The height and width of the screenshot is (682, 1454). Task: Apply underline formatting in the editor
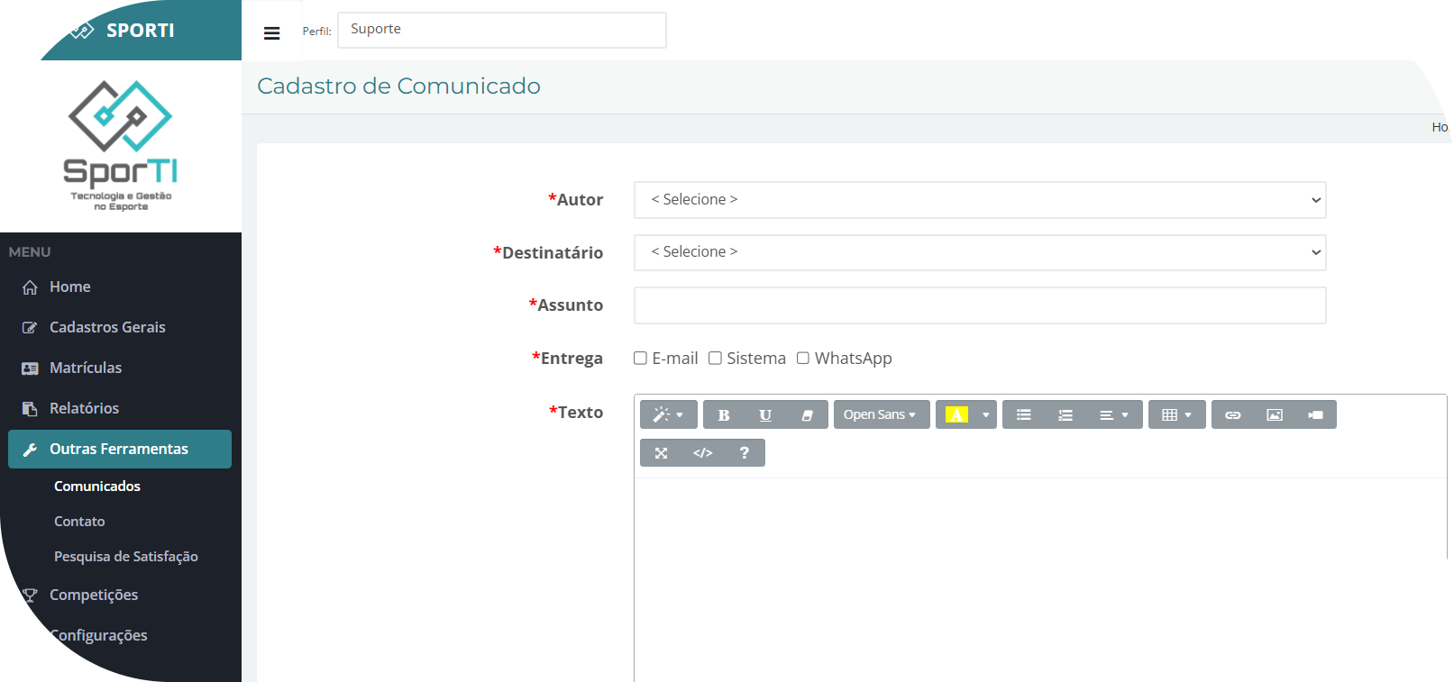pyautogui.click(x=765, y=415)
